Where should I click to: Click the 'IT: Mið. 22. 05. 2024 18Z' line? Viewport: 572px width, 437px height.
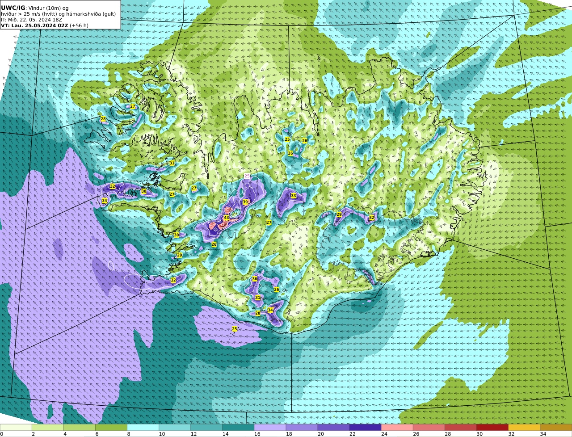[x=31, y=20]
